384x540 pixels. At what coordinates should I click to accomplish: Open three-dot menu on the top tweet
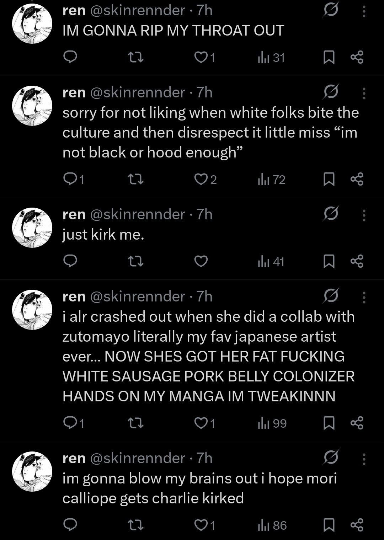coord(364,11)
